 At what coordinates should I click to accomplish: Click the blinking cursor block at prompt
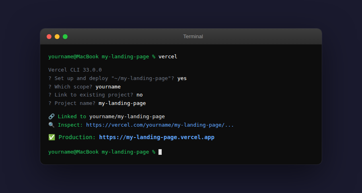point(160,152)
